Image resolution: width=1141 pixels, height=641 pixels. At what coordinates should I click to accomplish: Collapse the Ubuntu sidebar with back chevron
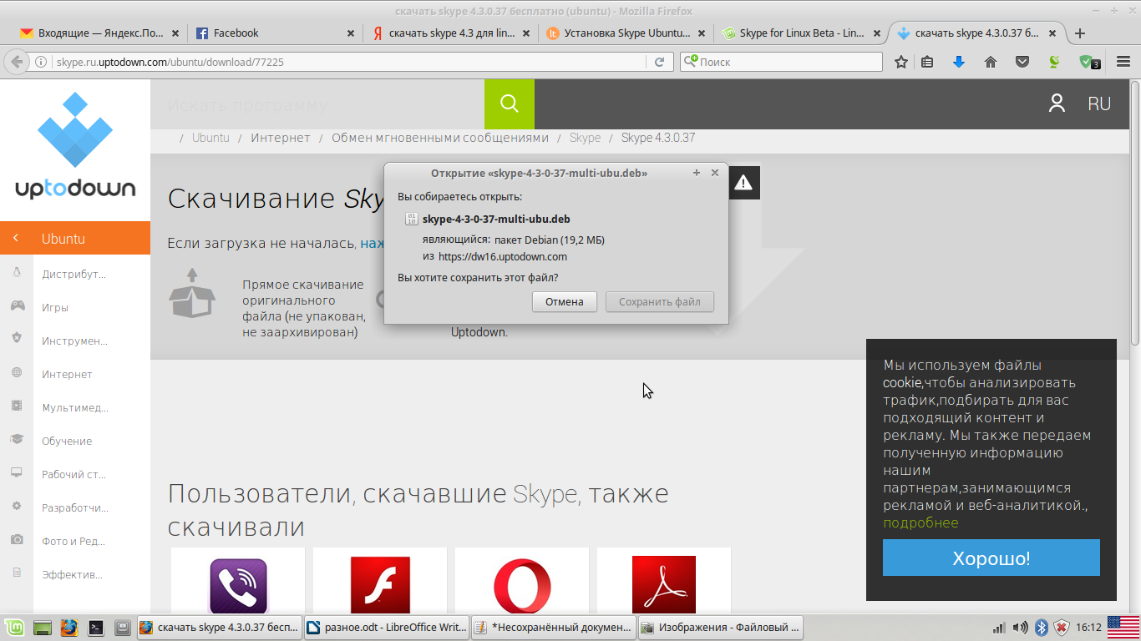pyautogui.click(x=16, y=239)
